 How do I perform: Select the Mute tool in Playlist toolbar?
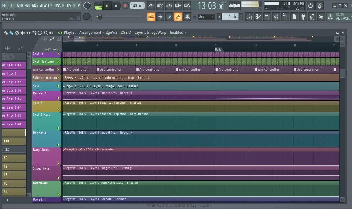tap(23, 33)
